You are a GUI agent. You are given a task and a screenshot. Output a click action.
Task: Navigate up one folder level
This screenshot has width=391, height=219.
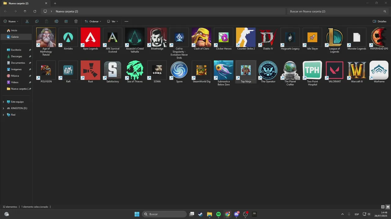click(25, 11)
